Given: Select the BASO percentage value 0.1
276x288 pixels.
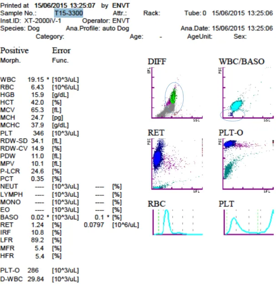Looking at the screenshot, I should 99,217.
